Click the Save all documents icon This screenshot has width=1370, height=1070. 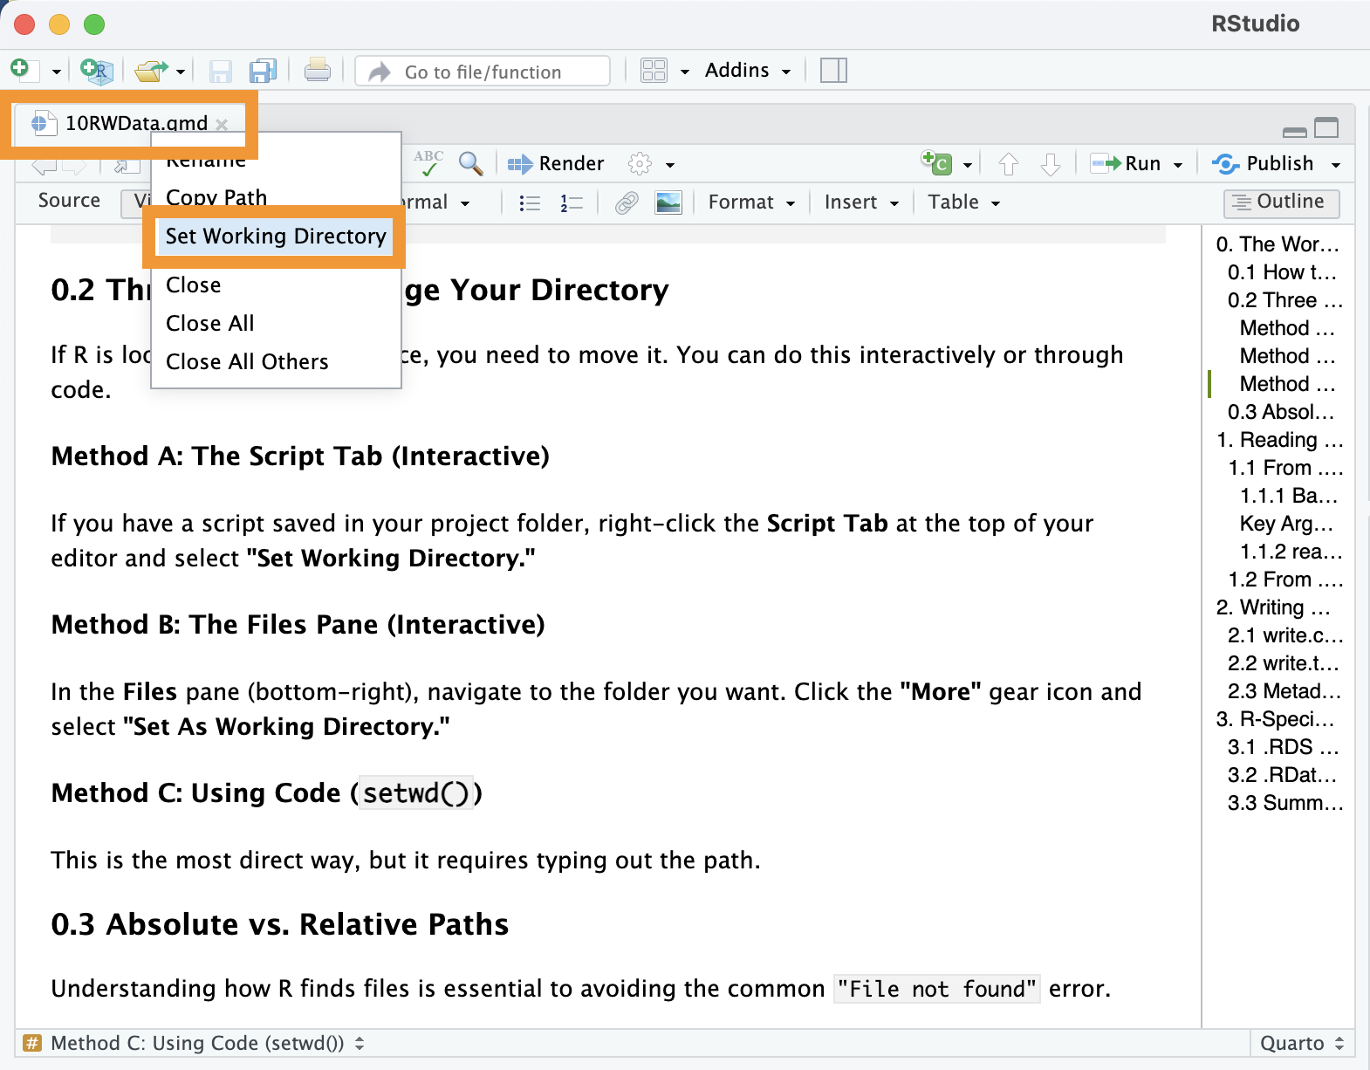[x=262, y=71]
